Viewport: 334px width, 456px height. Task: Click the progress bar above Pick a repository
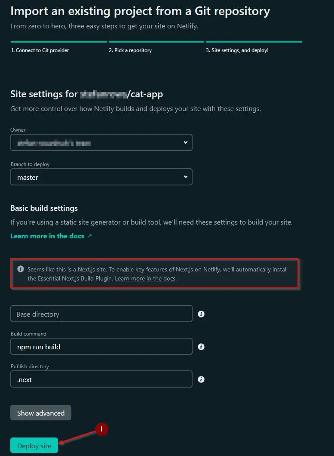pyautogui.click(x=156, y=42)
